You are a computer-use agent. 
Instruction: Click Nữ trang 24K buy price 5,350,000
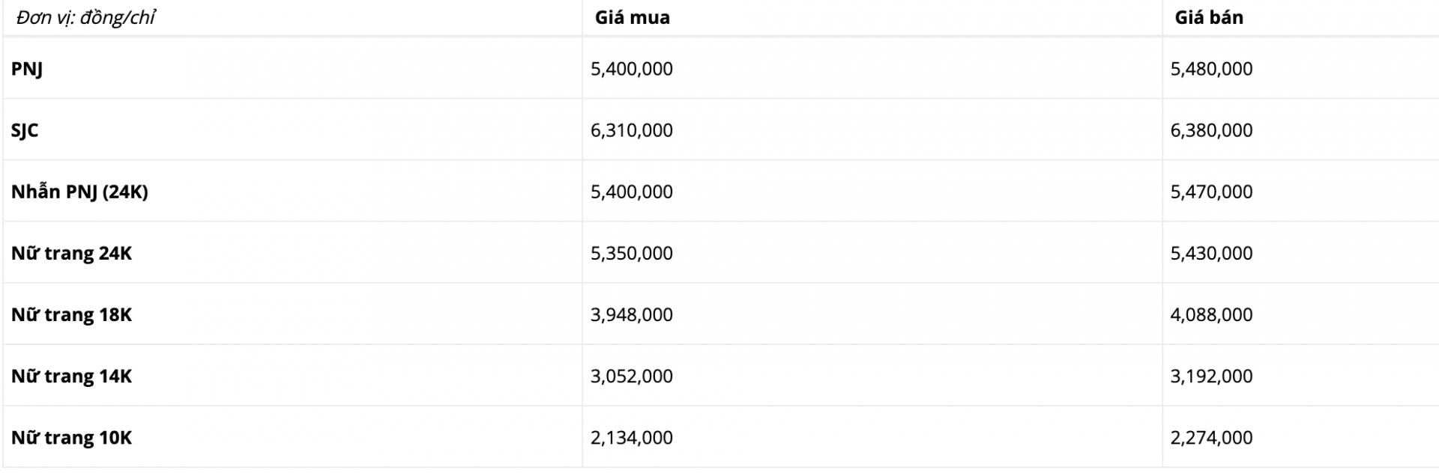click(x=631, y=253)
